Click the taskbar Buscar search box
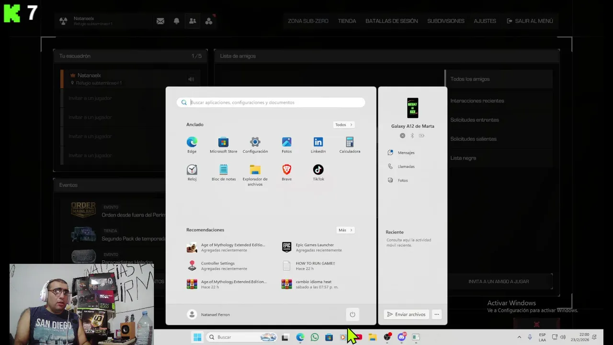Image resolution: width=613 pixels, height=345 pixels. [x=242, y=337]
